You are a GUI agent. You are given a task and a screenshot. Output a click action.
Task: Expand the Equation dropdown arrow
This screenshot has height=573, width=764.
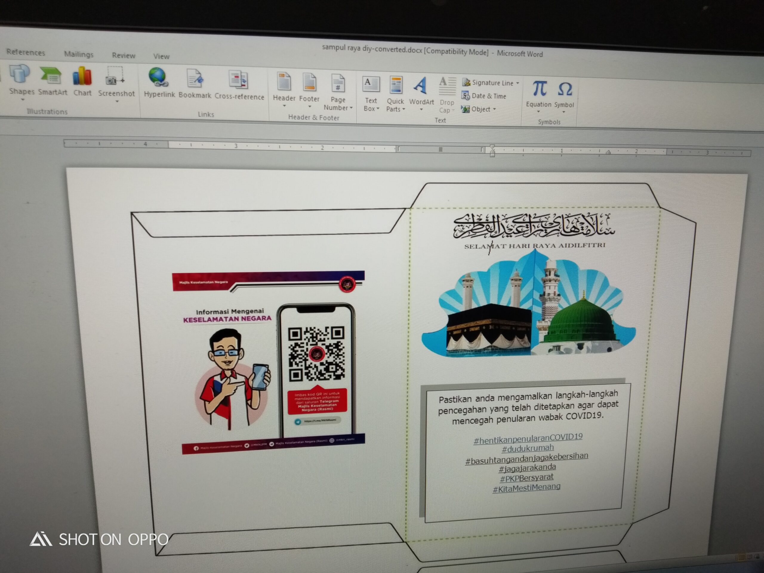tap(538, 112)
